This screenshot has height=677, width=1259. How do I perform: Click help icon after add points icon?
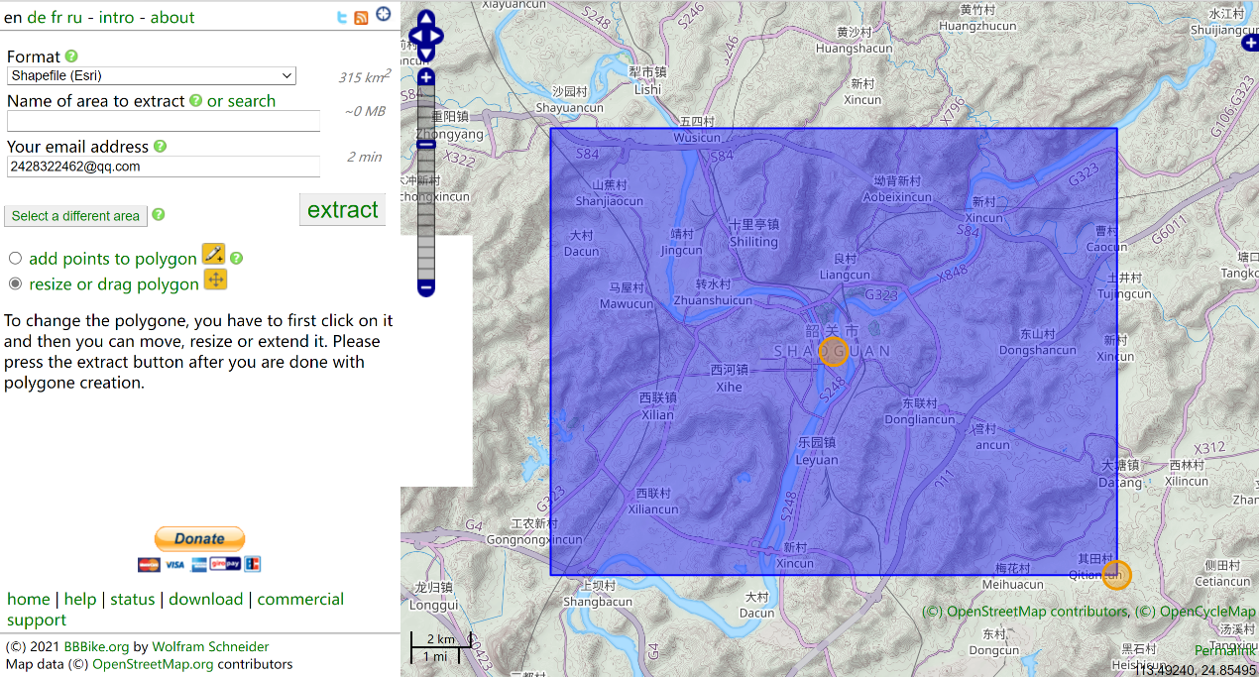pos(236,258)
